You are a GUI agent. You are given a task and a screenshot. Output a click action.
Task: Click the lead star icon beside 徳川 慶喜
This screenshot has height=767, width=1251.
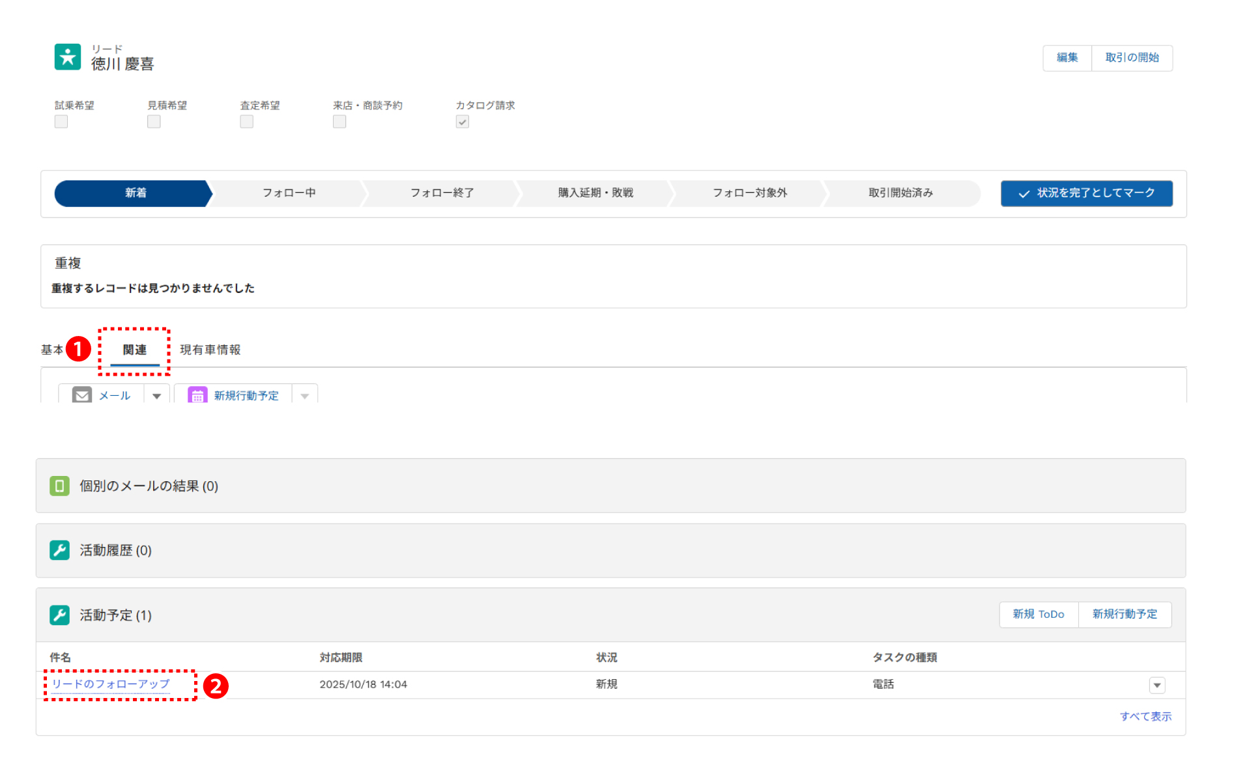[x=68, y=57]
